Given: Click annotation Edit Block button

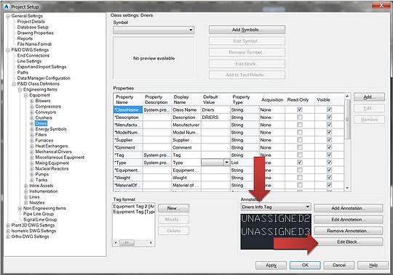Looking at the screenshot, I should pyautogui.click(x=349, y=242).
